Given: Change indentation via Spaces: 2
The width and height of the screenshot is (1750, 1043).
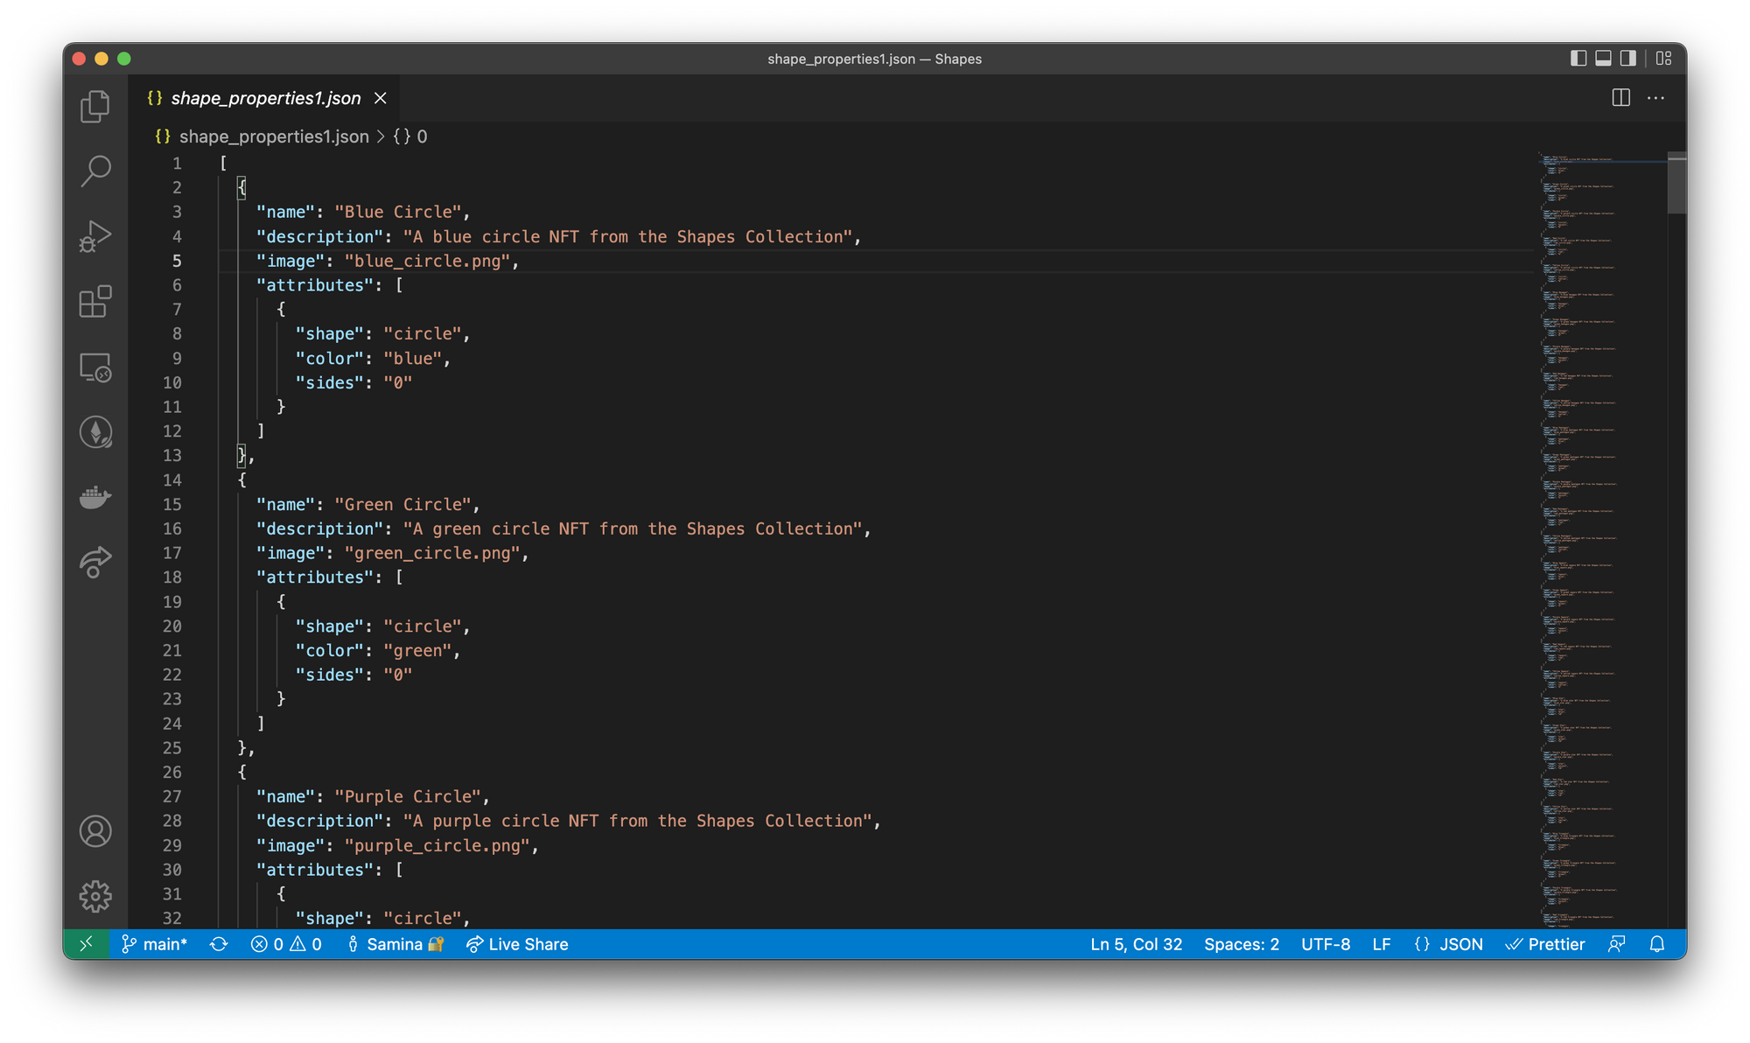Looking at the screenshot, I should [1241, 944].
